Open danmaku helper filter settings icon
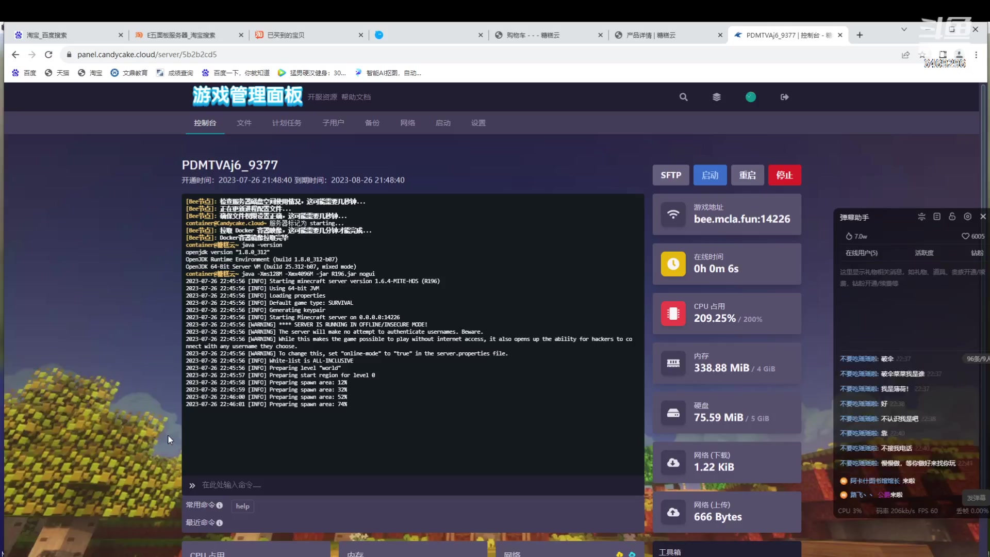This screenshot has height=557, width=990. 921,217
